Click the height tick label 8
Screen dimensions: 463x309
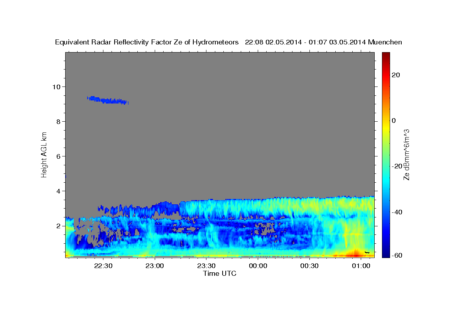click(59, 121)
